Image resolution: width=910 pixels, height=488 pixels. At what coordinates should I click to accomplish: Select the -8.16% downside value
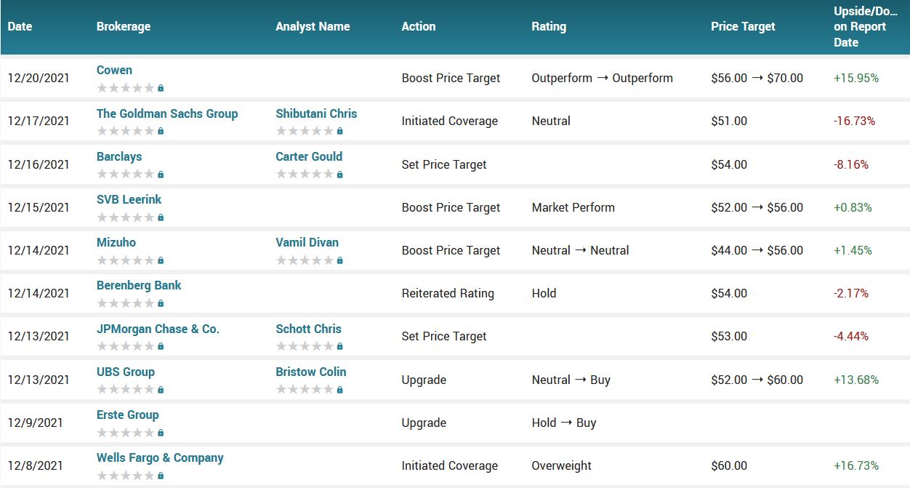(851, 164)
